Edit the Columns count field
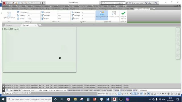Image resolution: width=182 pixels, height=102 pixels. (34, 12)
